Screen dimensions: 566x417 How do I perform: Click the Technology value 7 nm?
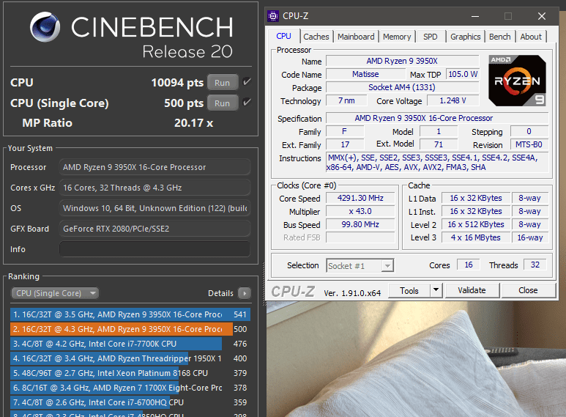click(346, 100)
